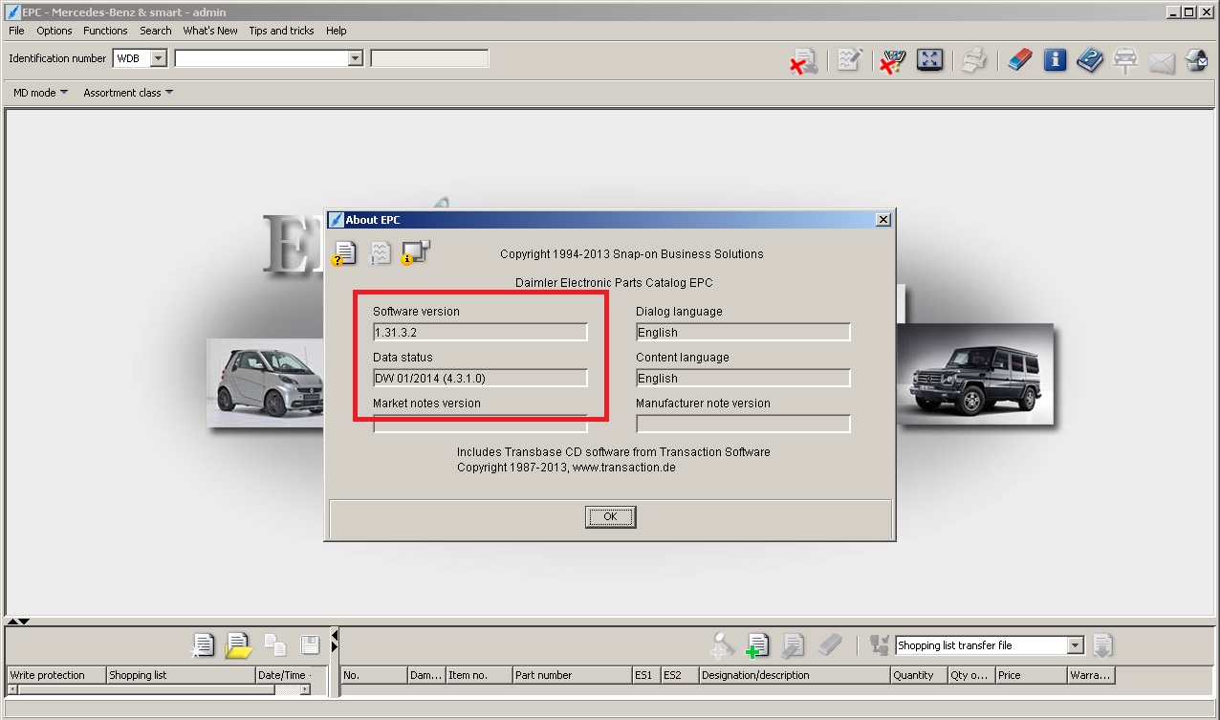Screen dimensions: 1220x720
Task: Click the part search icon in the parts list toolbar
Action: point(722,645)
